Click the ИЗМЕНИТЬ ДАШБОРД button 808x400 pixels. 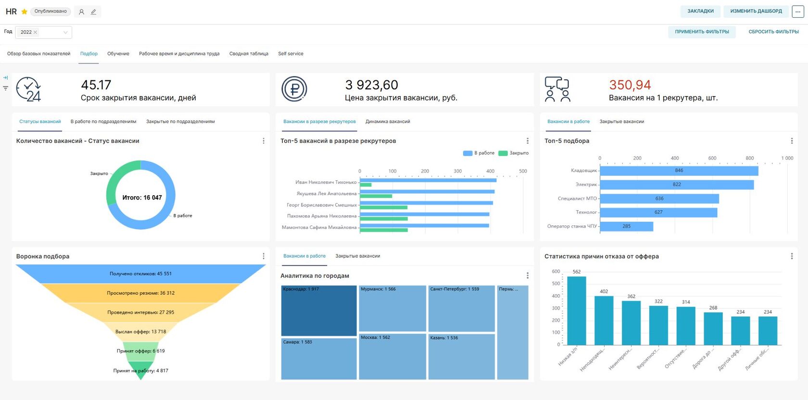pos(756,11)
